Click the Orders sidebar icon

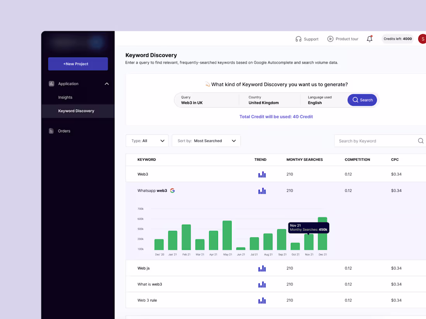51,131
